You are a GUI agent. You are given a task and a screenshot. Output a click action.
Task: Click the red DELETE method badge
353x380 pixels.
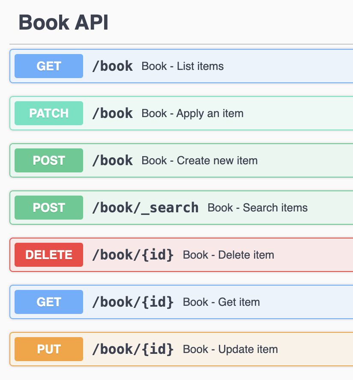click(49, 255)
